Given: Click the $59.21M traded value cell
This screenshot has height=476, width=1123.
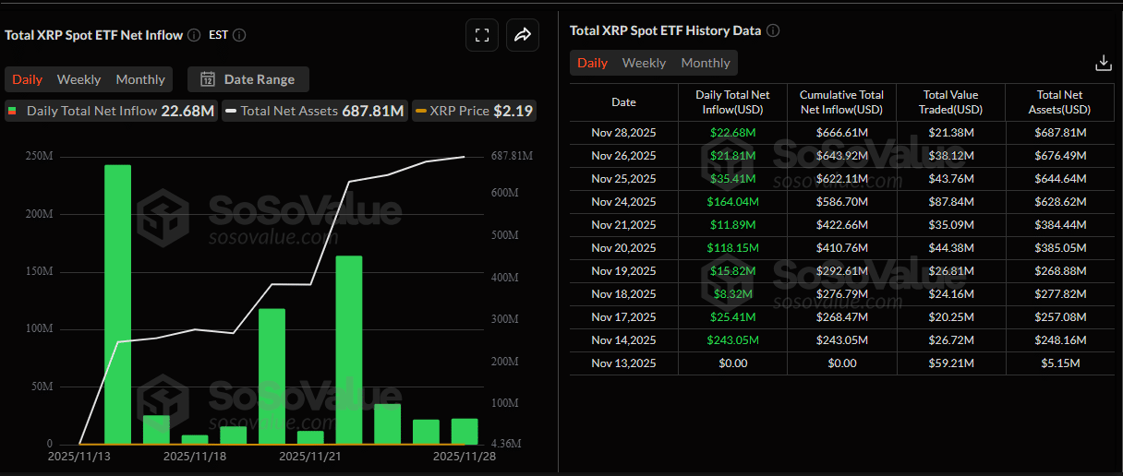Looking at the screenshot, I should click(x=951, y=363).
